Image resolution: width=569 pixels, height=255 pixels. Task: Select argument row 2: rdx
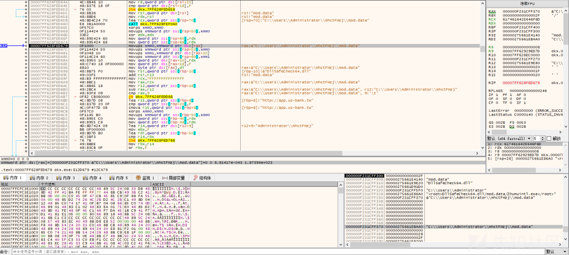pyautogui.click(x=525, y=147)
